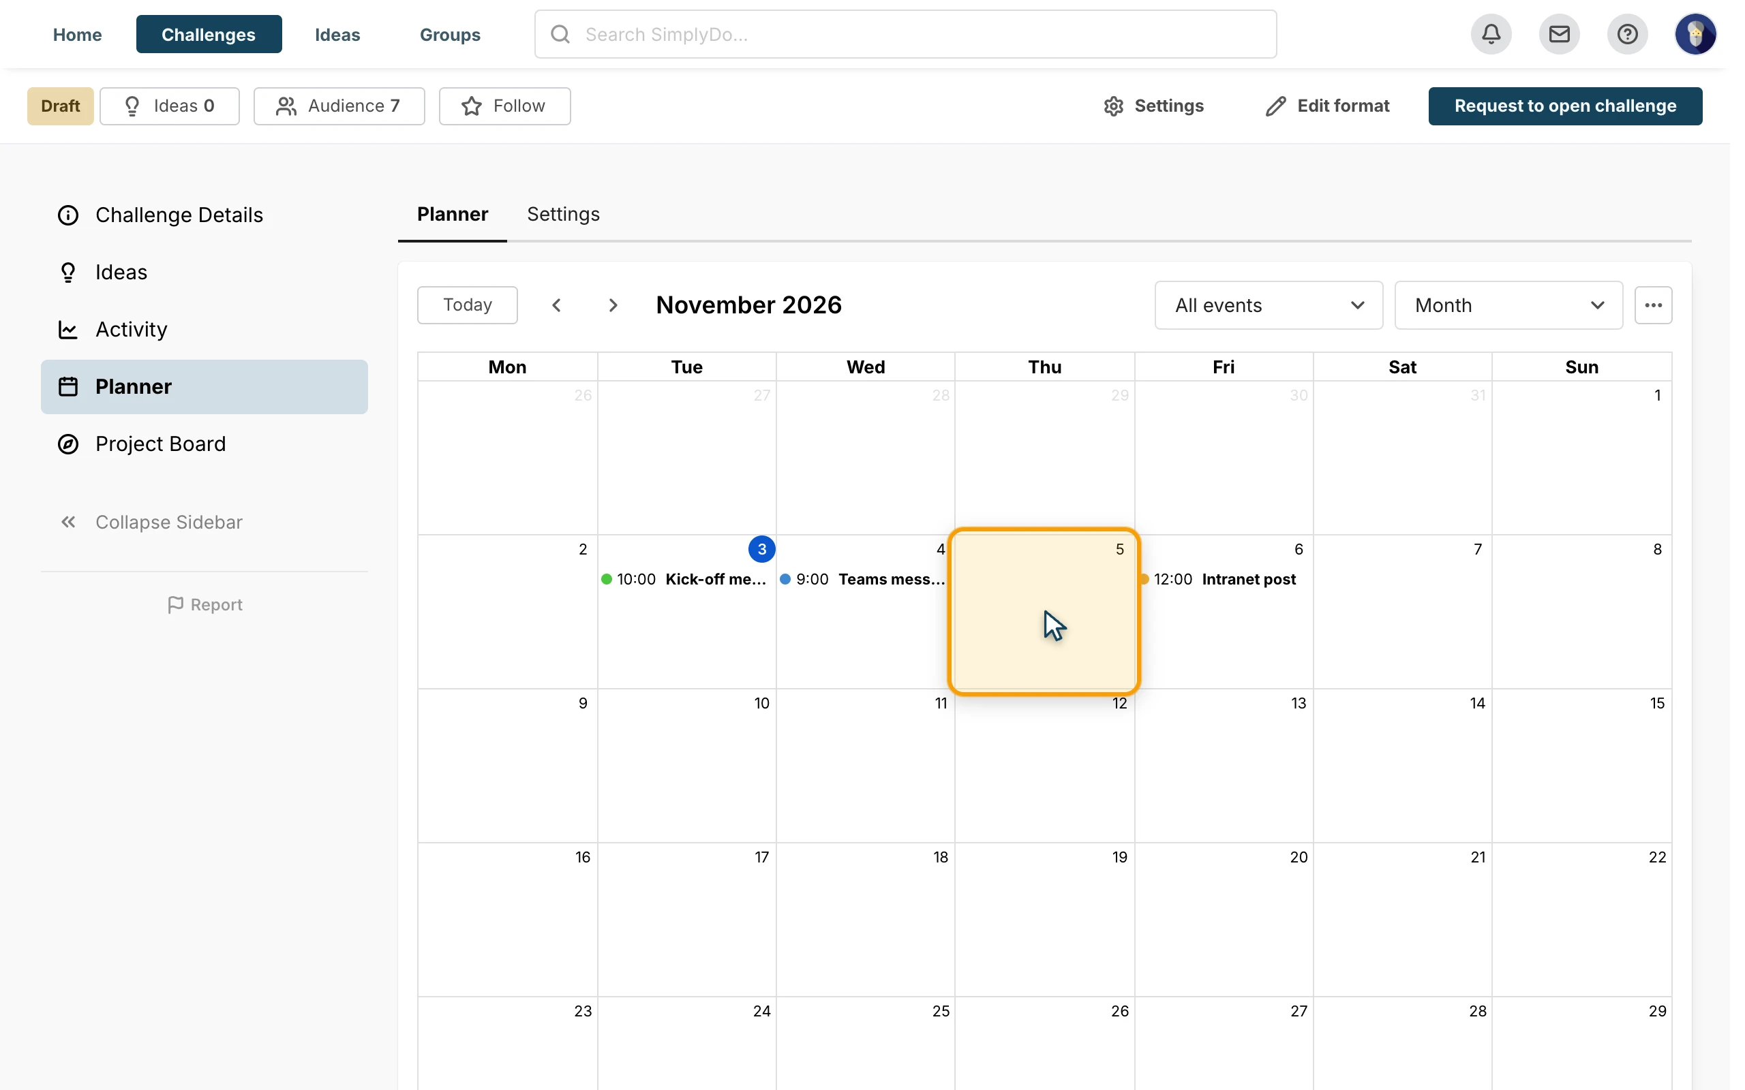Image resolution: width=1745 pixels, height=1090 pixels.
Task: Focus the Search SimplyDo field
Action: (905, 34)
